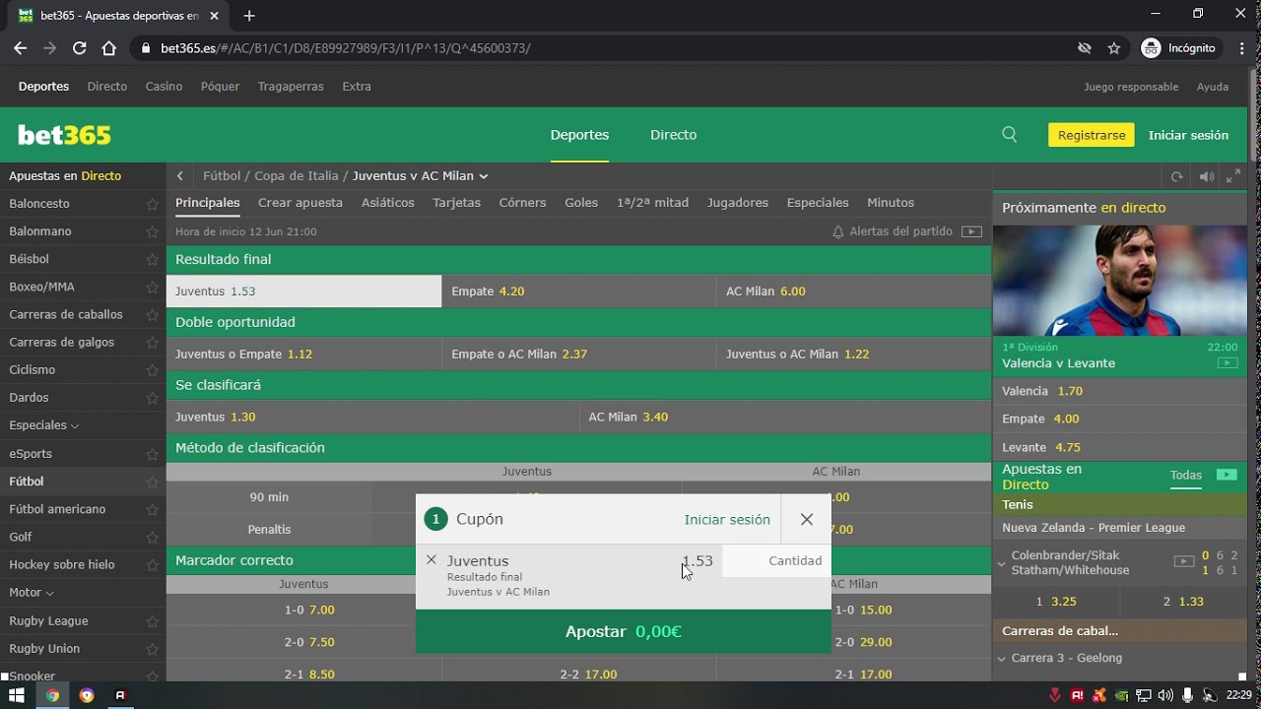This screenshot has height=709, width=1261.
Task: Favorite Dardos with the star
Action: 152,398
